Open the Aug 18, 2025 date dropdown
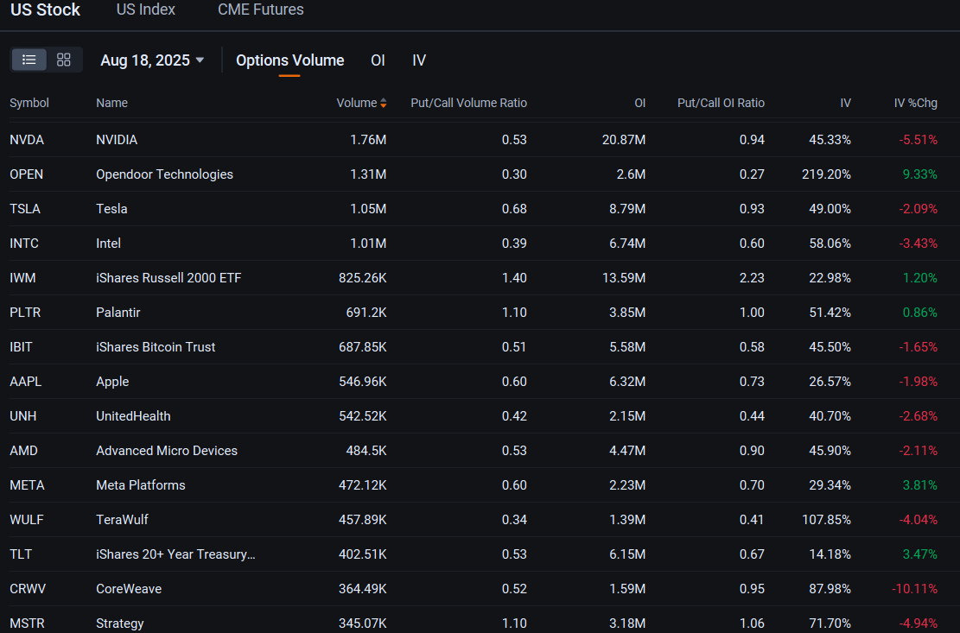The height and width of the screenshot is (633, 960). [152, 60]
